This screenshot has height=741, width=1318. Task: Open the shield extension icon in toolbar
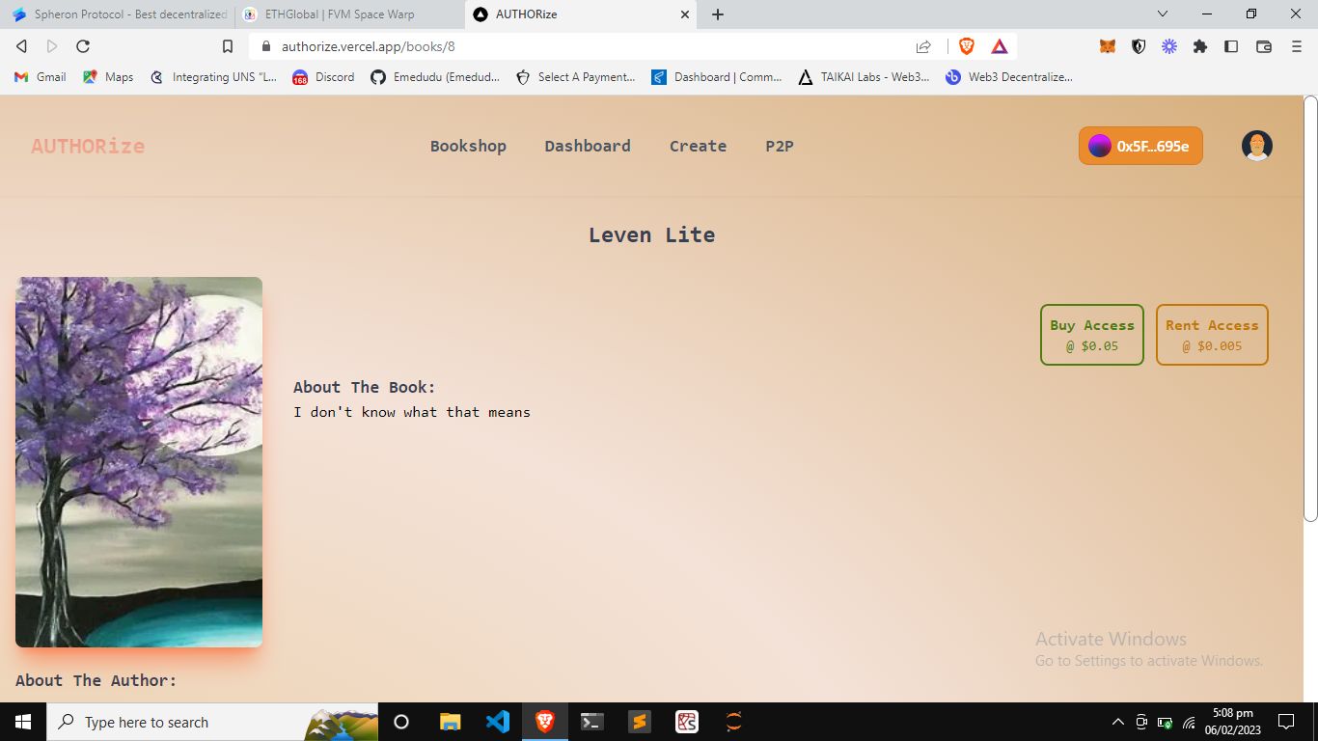[x=1139, y=46]
